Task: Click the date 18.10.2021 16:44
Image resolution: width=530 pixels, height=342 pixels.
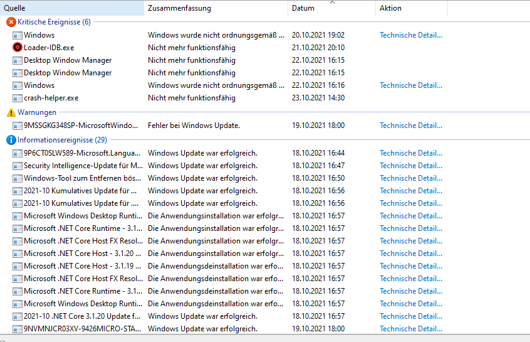Action: coord(318,153)
